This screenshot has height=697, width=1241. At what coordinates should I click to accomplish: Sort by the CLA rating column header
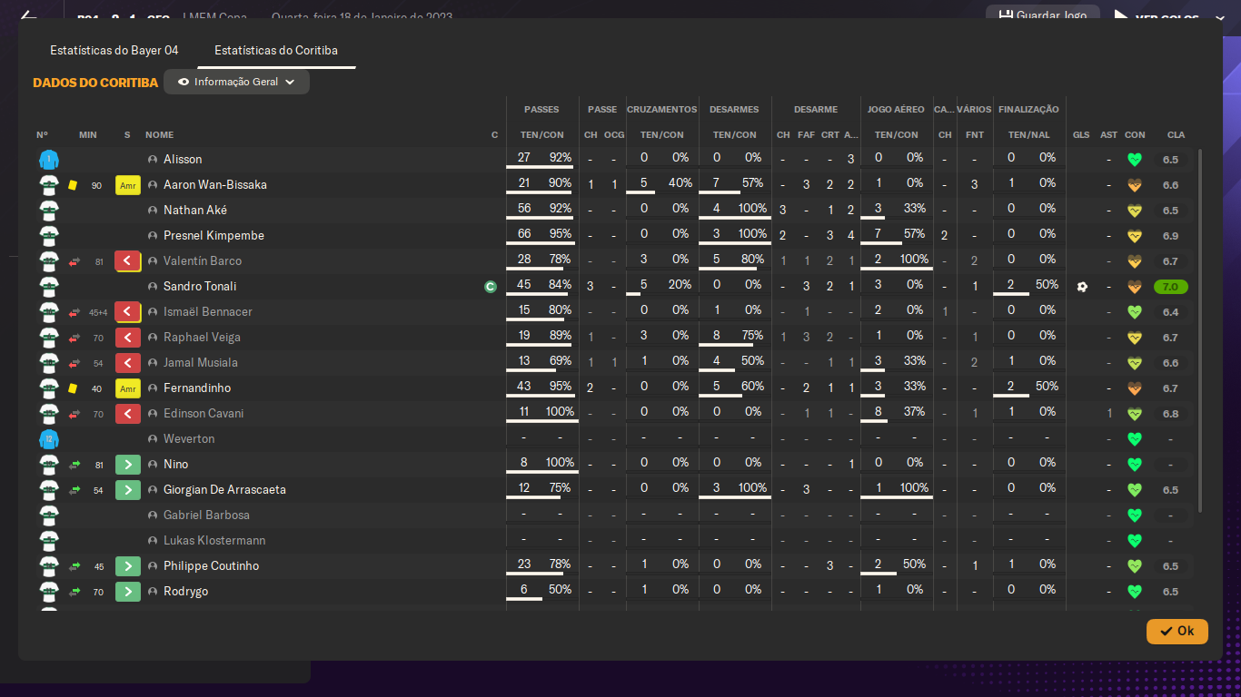pos(1176,135)
